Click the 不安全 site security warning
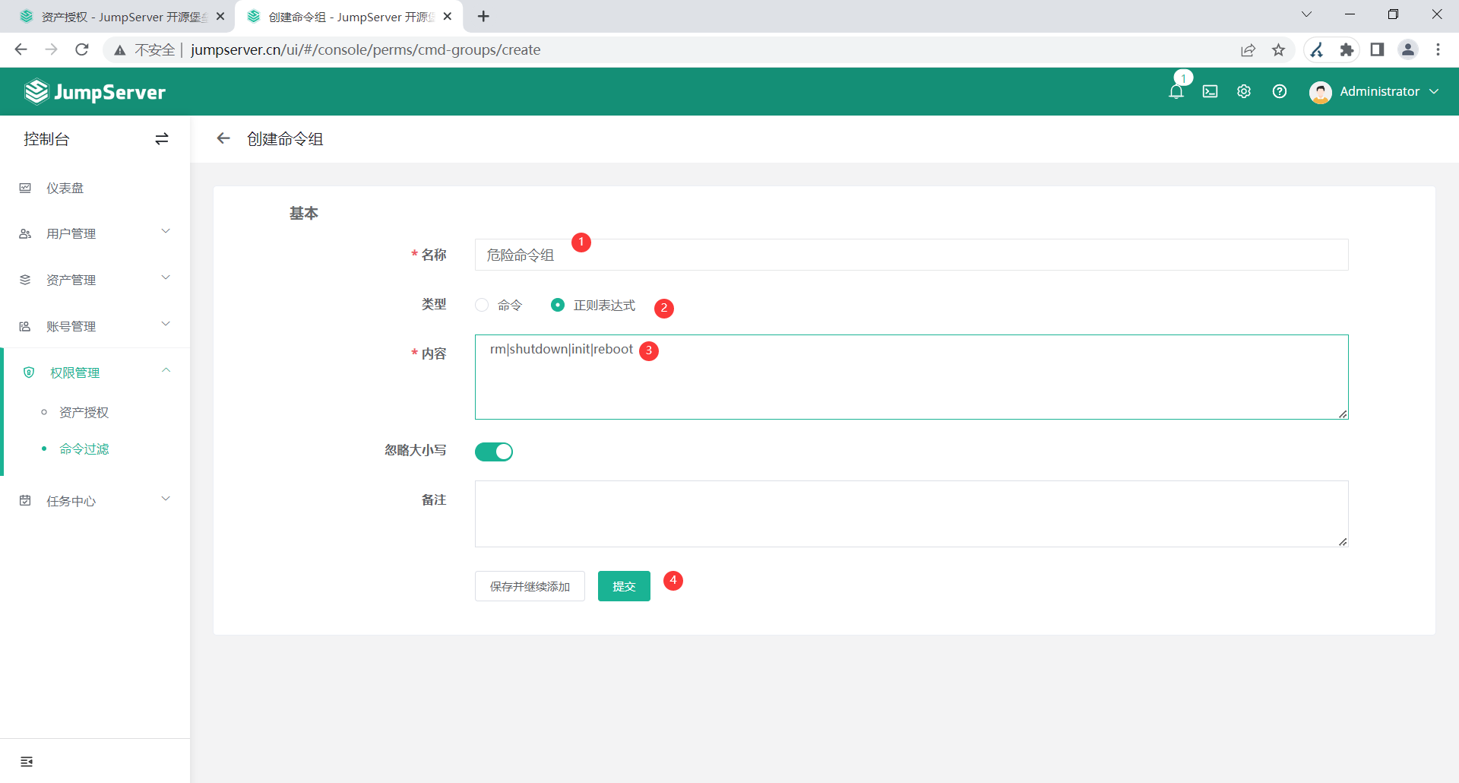 click(144, 50)
